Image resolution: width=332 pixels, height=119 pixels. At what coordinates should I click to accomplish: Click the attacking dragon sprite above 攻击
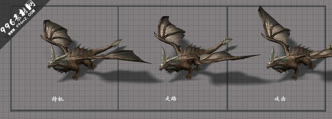[x=295, y=43]
